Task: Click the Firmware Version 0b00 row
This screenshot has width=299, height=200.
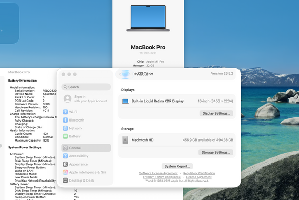Action: [x=32, y=104]
